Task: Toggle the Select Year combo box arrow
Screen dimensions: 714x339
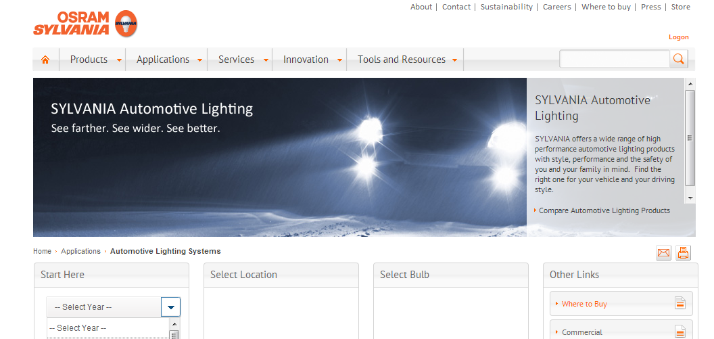Action: [x=171, y=307]
